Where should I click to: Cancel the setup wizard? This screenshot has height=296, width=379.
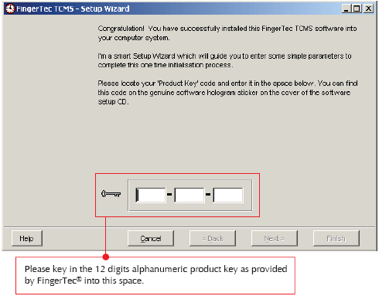tap(151, 238)
